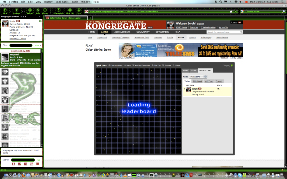Click the TulleSMS advertisement banner
287x179 pixels.
[x=181, y=50]
